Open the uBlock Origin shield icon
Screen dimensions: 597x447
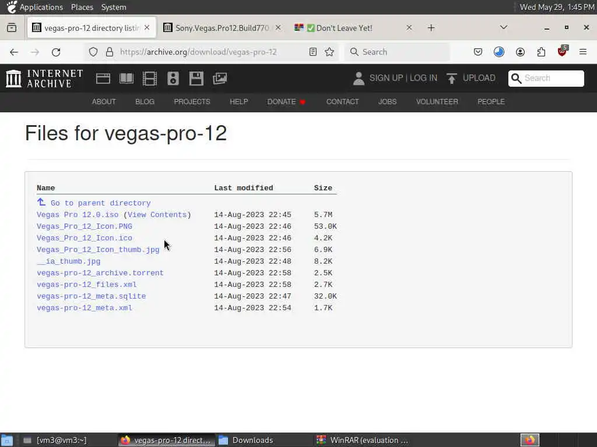coord(563,51)
